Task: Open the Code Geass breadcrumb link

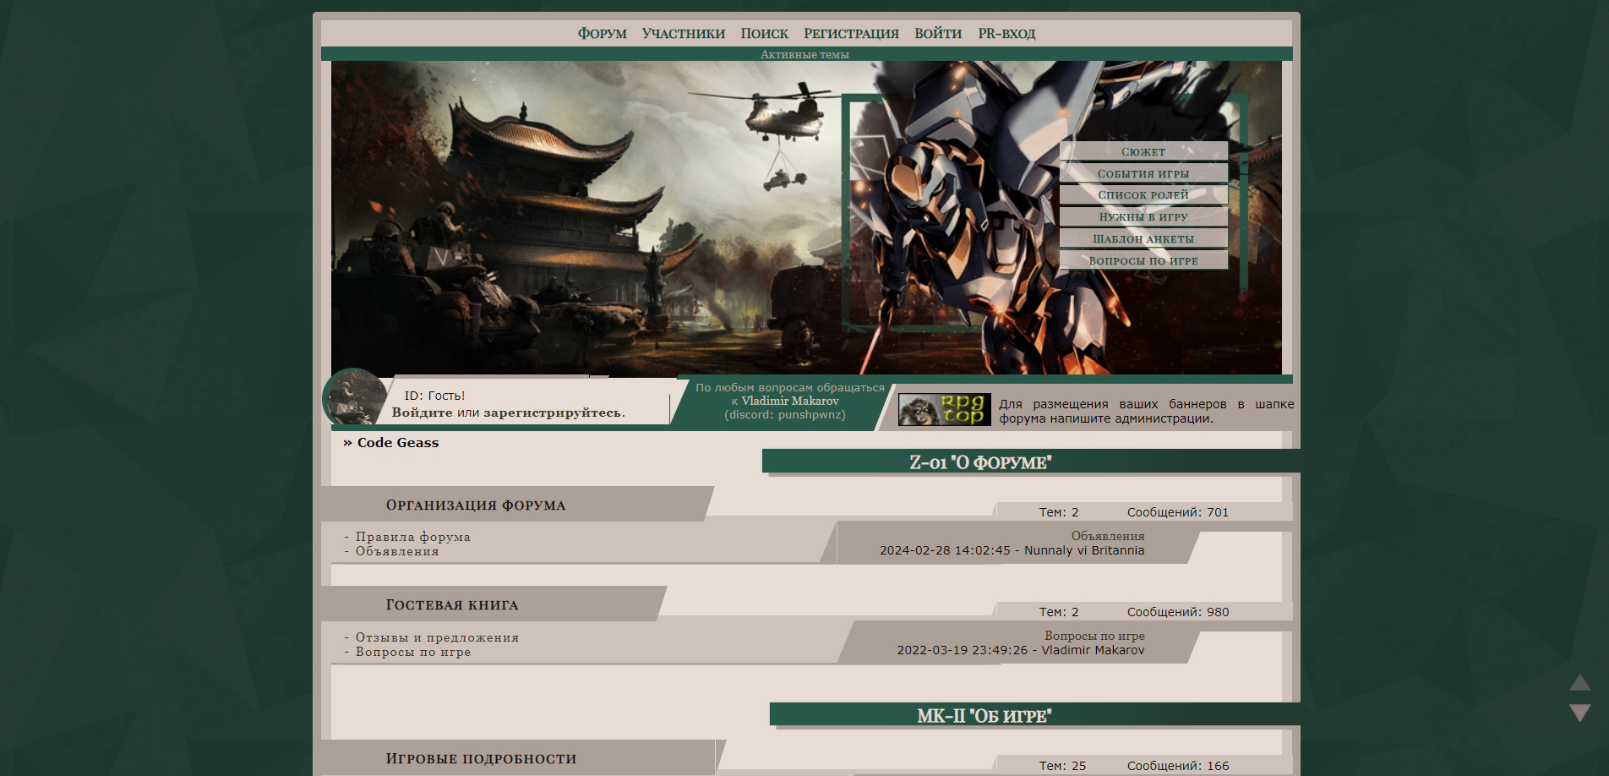Action: point(398,442)
